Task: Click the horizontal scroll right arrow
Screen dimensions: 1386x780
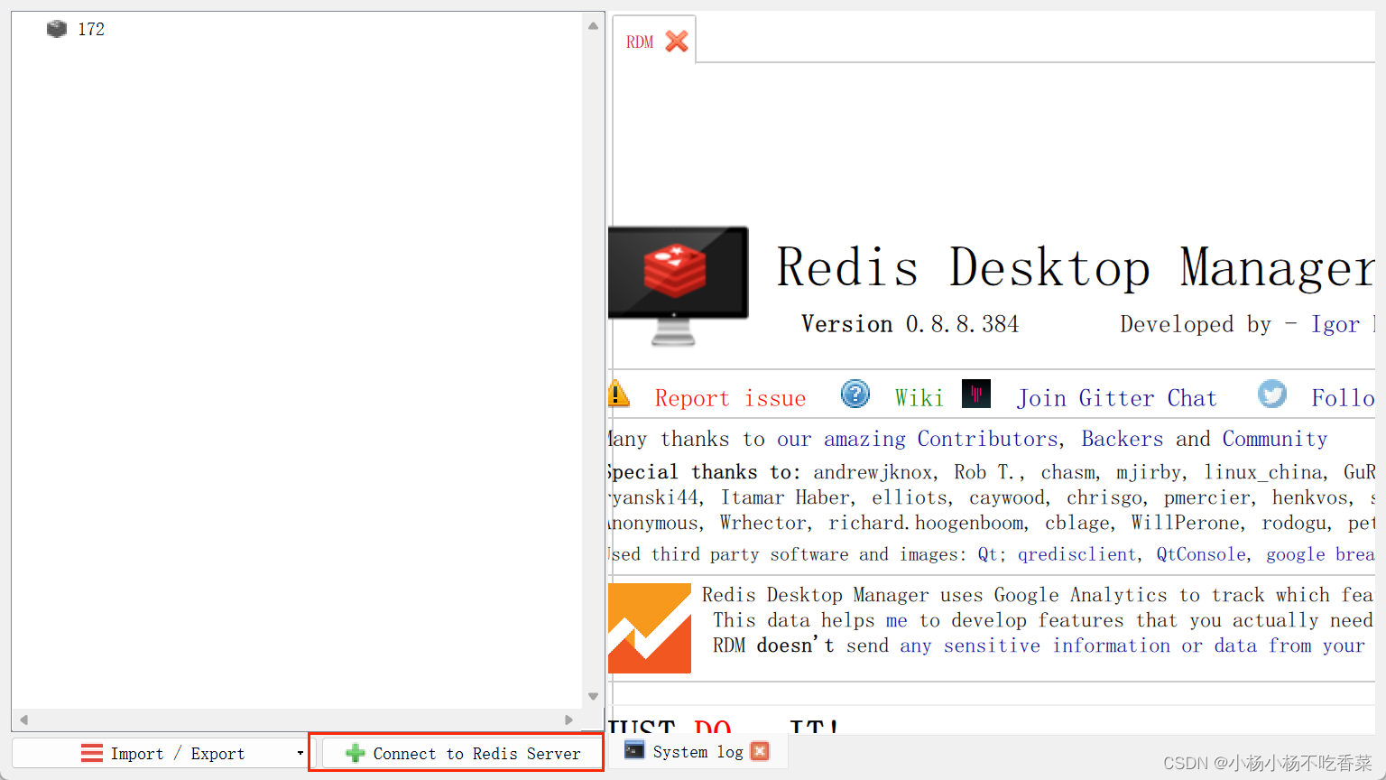Action: click(x=568, y=720)
